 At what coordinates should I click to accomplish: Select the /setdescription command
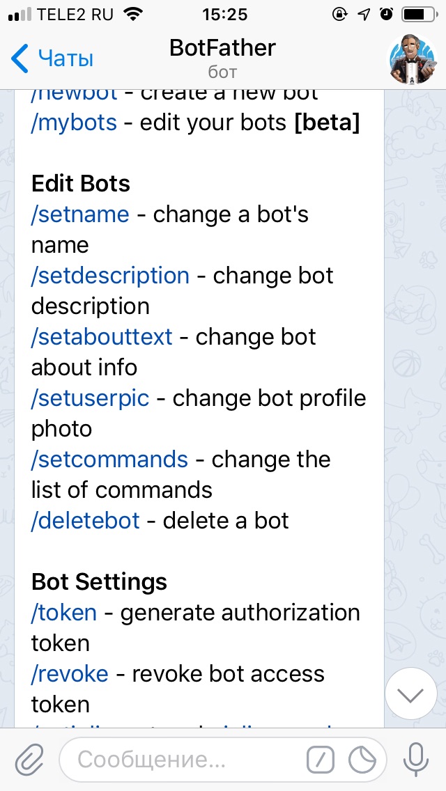110,276
